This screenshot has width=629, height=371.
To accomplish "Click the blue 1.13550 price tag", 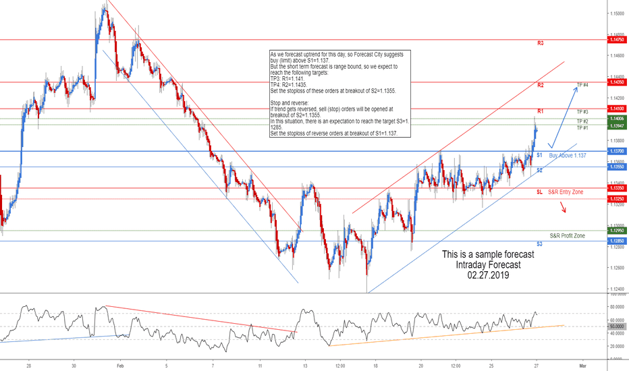I will pos(617,167).
